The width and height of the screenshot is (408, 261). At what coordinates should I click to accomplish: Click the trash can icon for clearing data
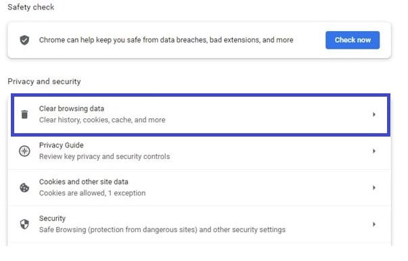24,114
